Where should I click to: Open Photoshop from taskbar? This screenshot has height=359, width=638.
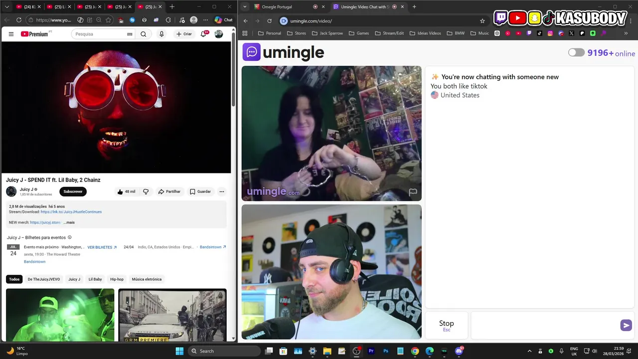[x=386, y=351]
